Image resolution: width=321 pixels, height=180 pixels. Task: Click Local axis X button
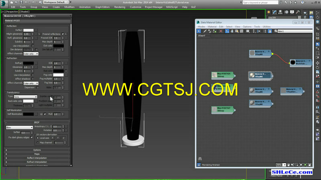[53, 138]
